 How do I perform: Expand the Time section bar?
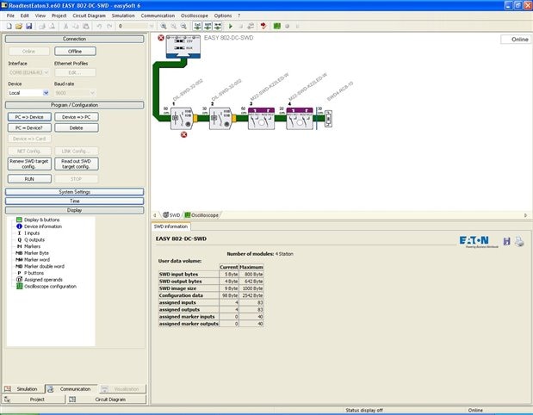[x=74, y=201]
